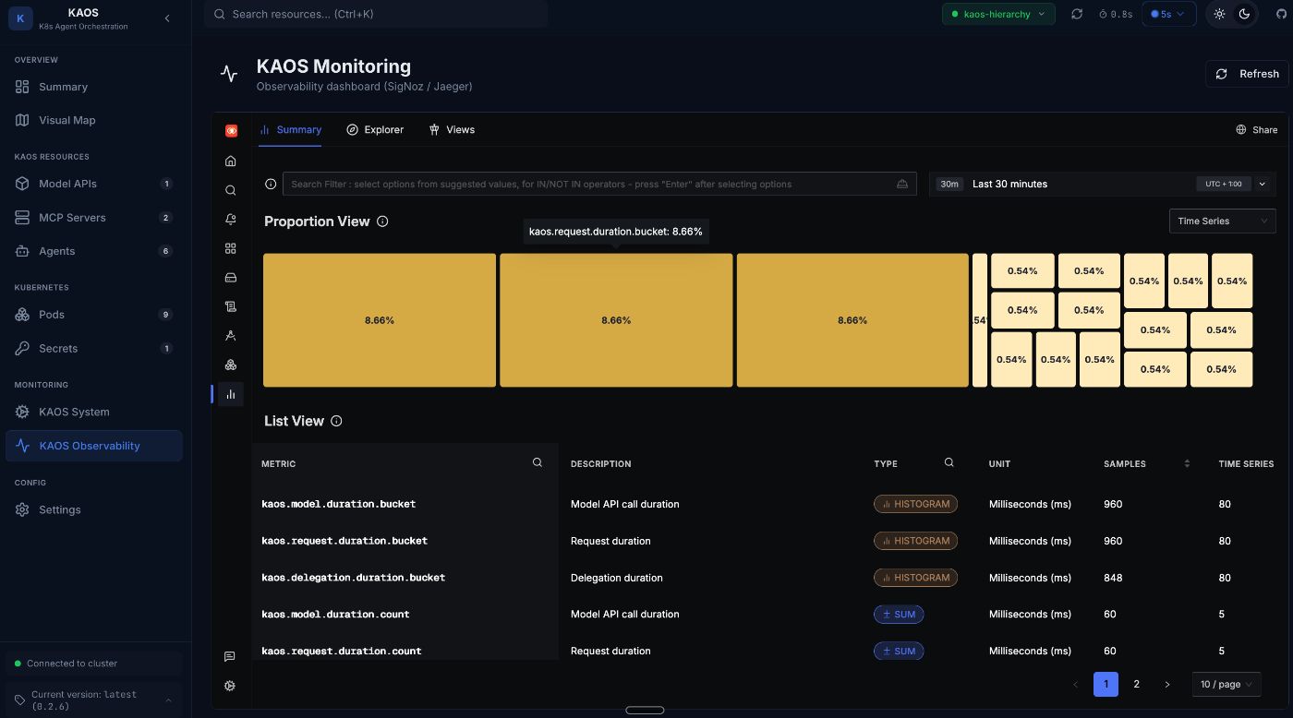Select the bar-chart metrics icon in the sidebar

coord(230,394)
